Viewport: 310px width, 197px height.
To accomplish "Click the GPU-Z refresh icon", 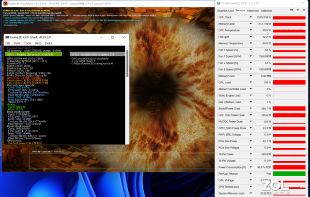I will pos(298,10).
